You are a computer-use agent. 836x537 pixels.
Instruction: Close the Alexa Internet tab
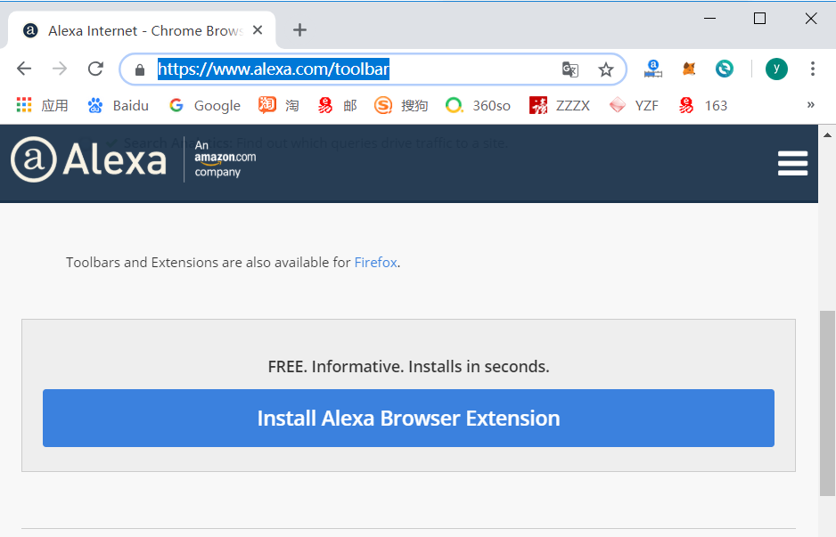(258, 30)
